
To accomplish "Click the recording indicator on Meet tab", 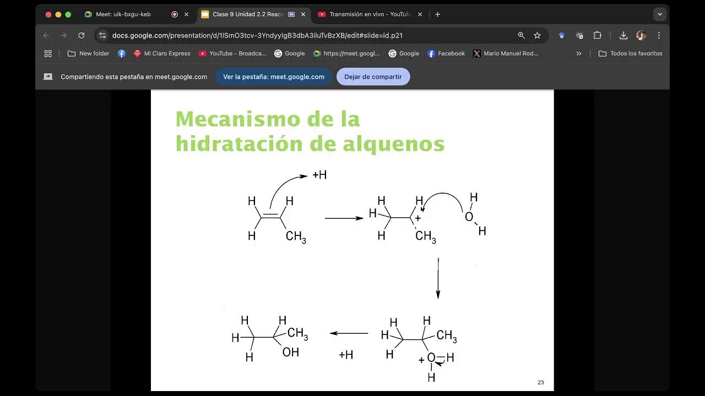I will [x=175, y=14].
